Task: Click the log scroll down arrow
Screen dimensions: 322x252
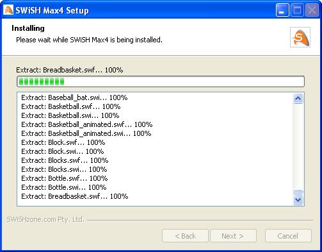Action: [x=298, y=200]
